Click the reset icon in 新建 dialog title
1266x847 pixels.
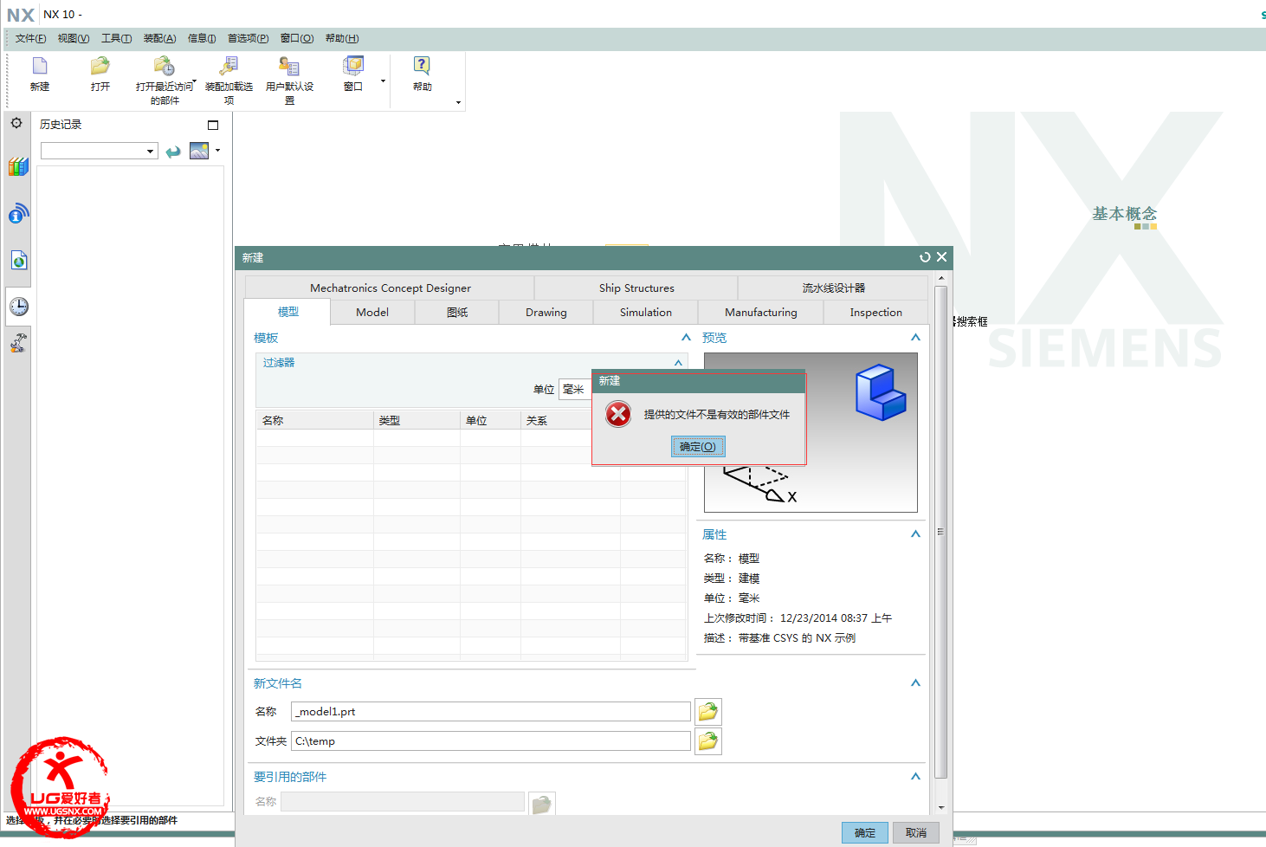(925, 257)
